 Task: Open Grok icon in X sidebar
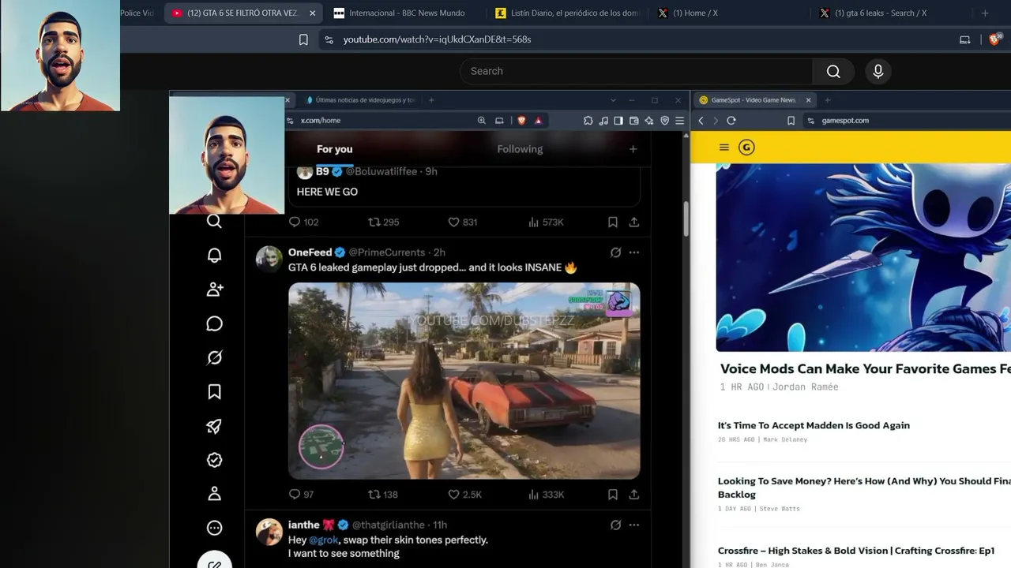[x=214, y=358]
